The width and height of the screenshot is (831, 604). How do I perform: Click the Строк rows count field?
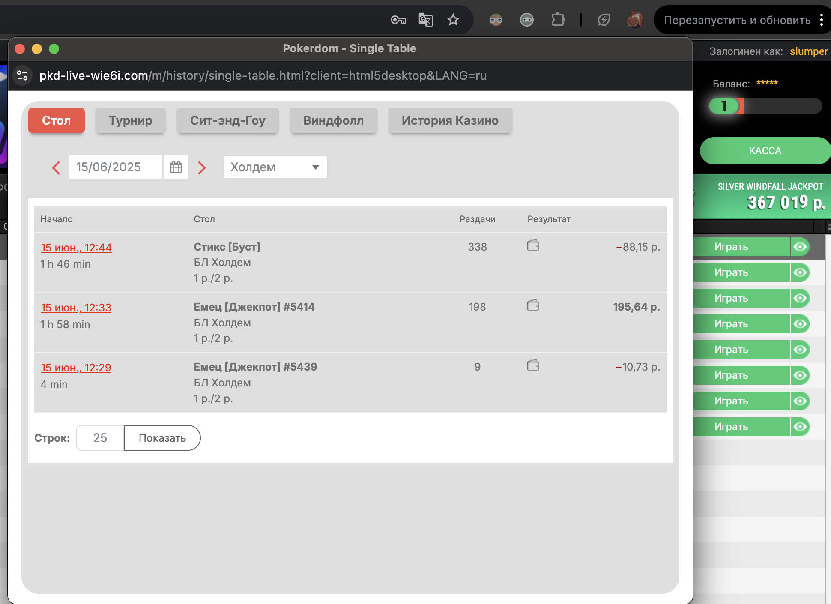[100, 438]
